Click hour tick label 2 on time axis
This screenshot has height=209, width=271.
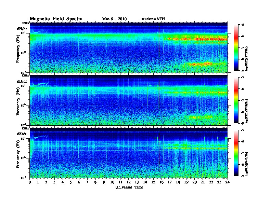pos(46,182)
